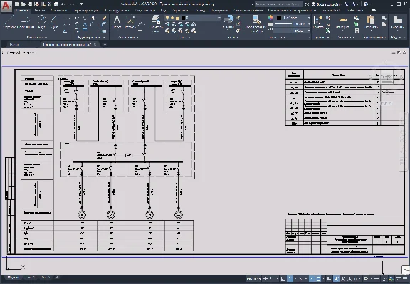Toggle drawing grid display in status bar

pyautogui.click(x=265, y=279)
